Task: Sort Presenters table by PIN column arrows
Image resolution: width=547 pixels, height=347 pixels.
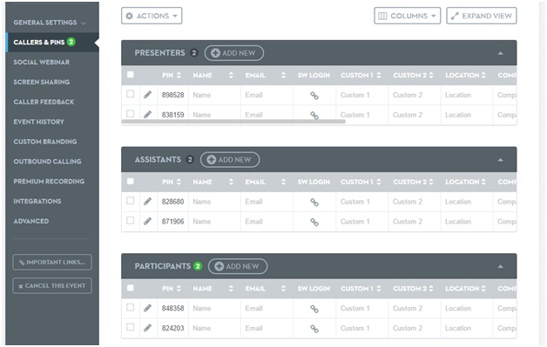Action: click(x=179, y=76)
